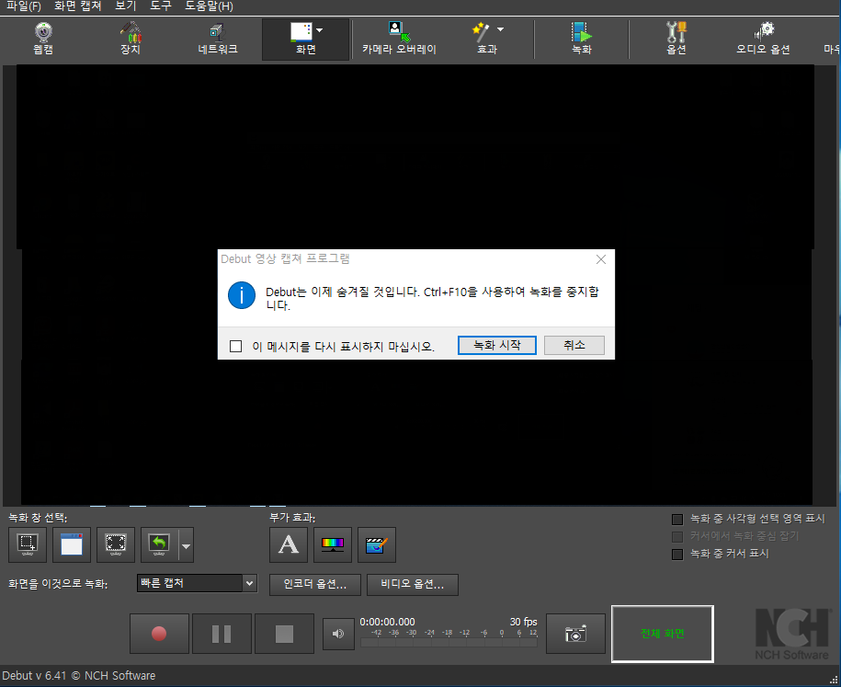This screenshot has height=687, width=841.
Task: Open the text caption 'A' effect
Action: coord(289,544)
